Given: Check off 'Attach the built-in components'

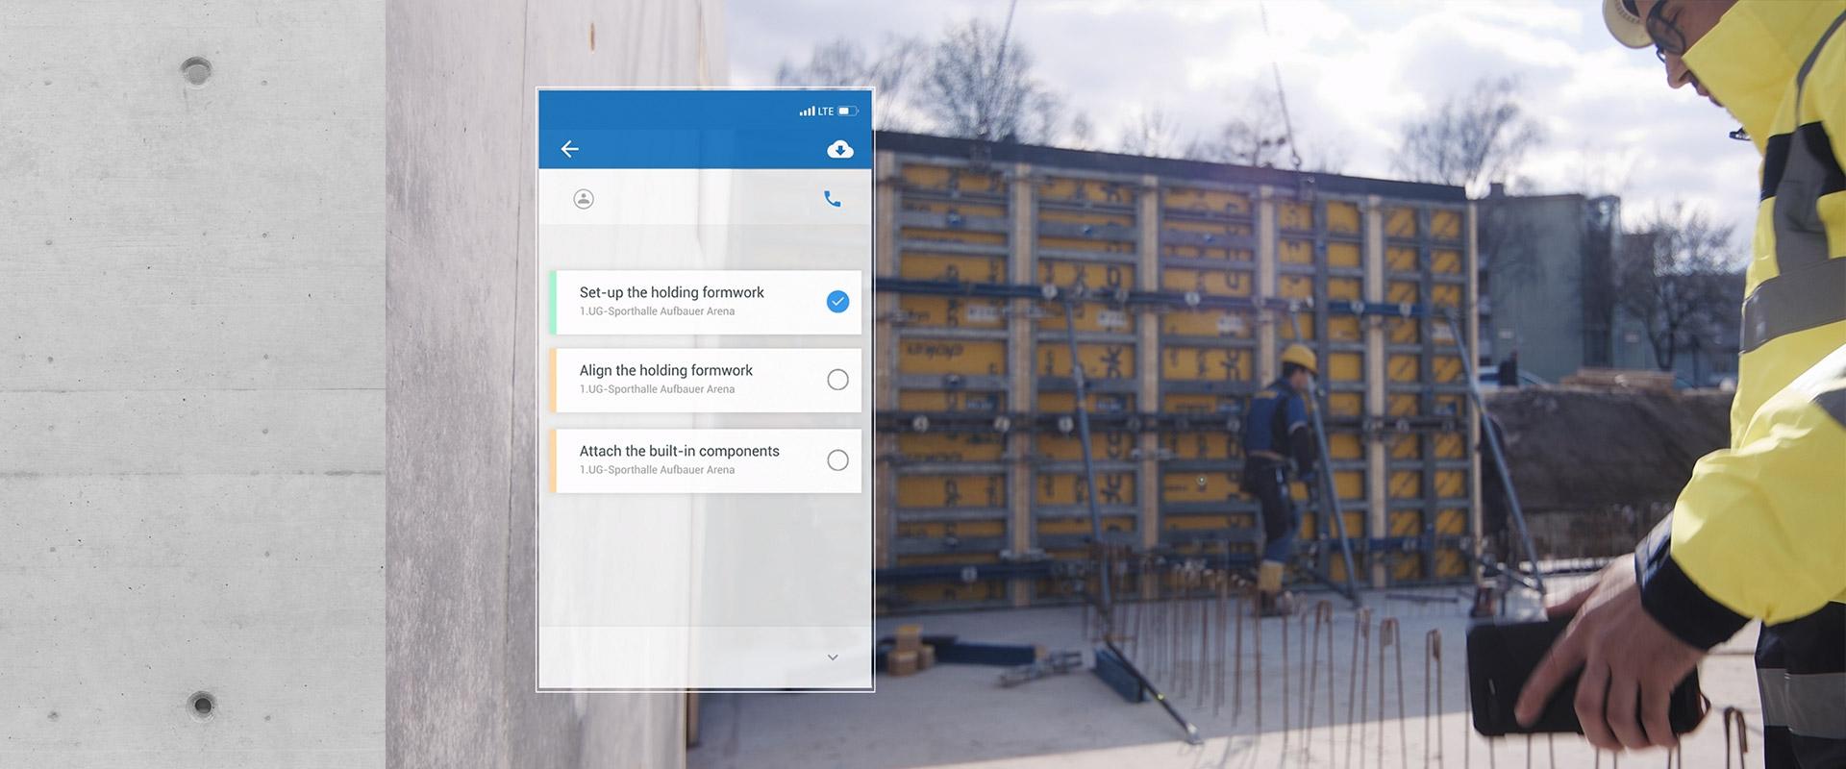Looking at the screenshot, I should (x=837, y=460).
